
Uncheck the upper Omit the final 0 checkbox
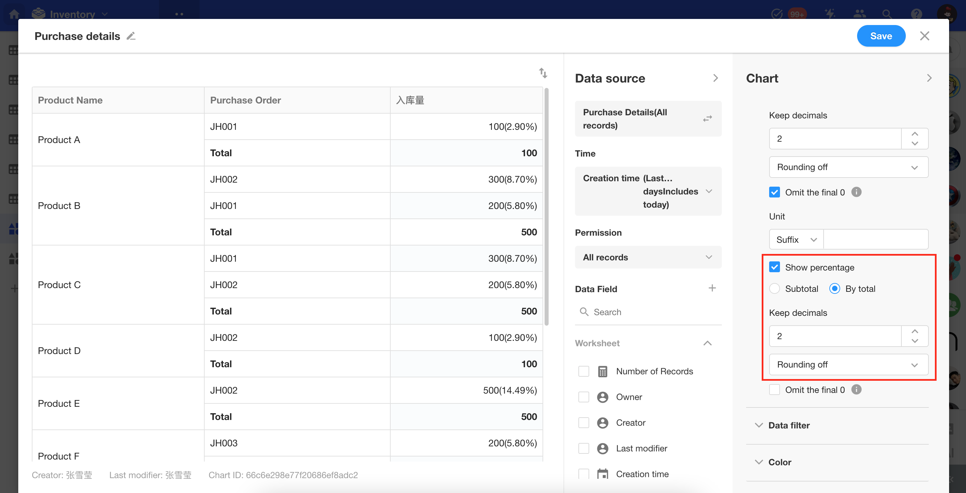click(x=774, y=192)
